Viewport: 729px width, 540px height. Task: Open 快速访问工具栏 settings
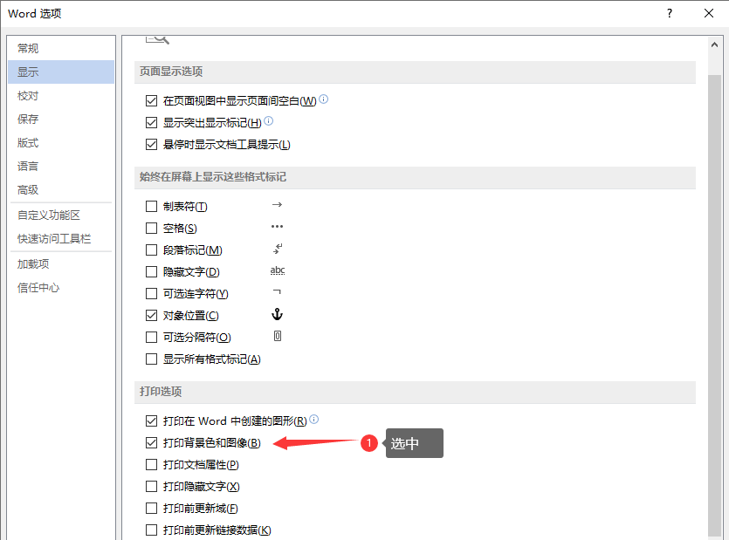click(x=61, y=239)
